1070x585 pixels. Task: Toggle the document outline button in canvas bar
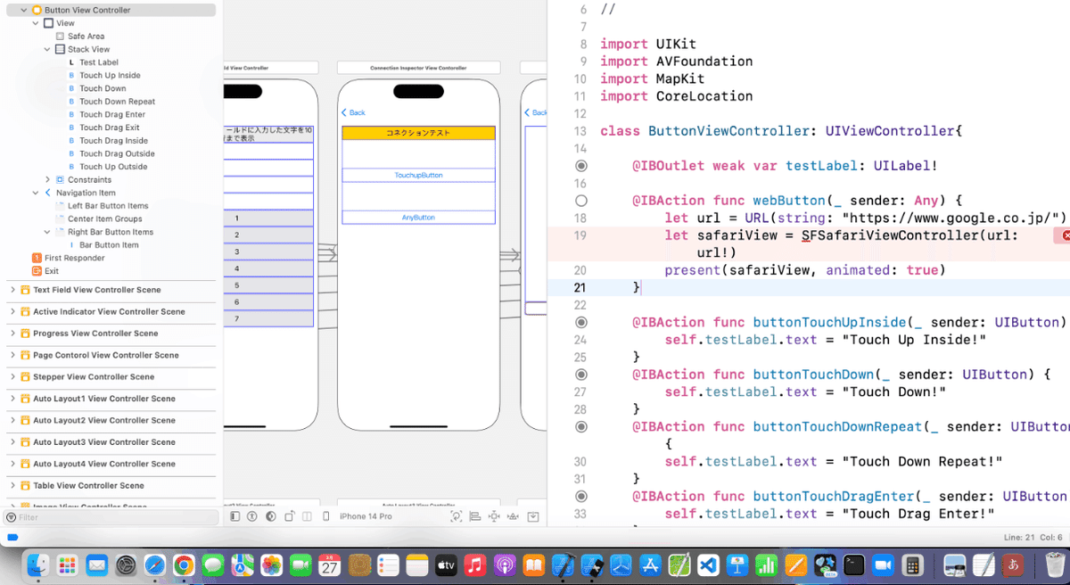(x=235, y=516)
